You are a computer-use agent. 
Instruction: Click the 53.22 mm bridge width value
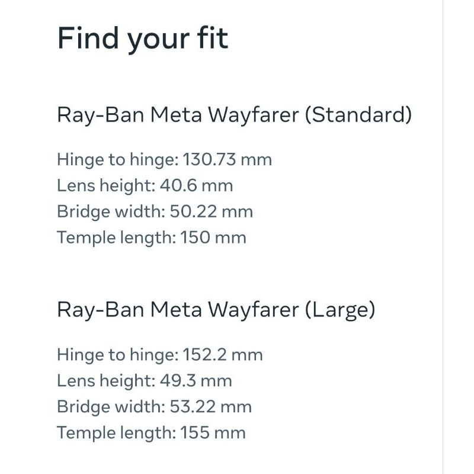(x=211, y=407)
